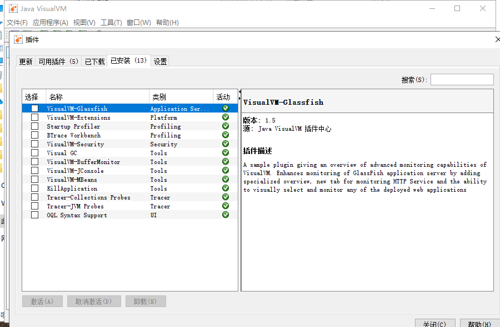Viewport: 500px width, 327px height.
Task: Click the active status icon for VisualVM-JConsole
Action: point(226,171)
